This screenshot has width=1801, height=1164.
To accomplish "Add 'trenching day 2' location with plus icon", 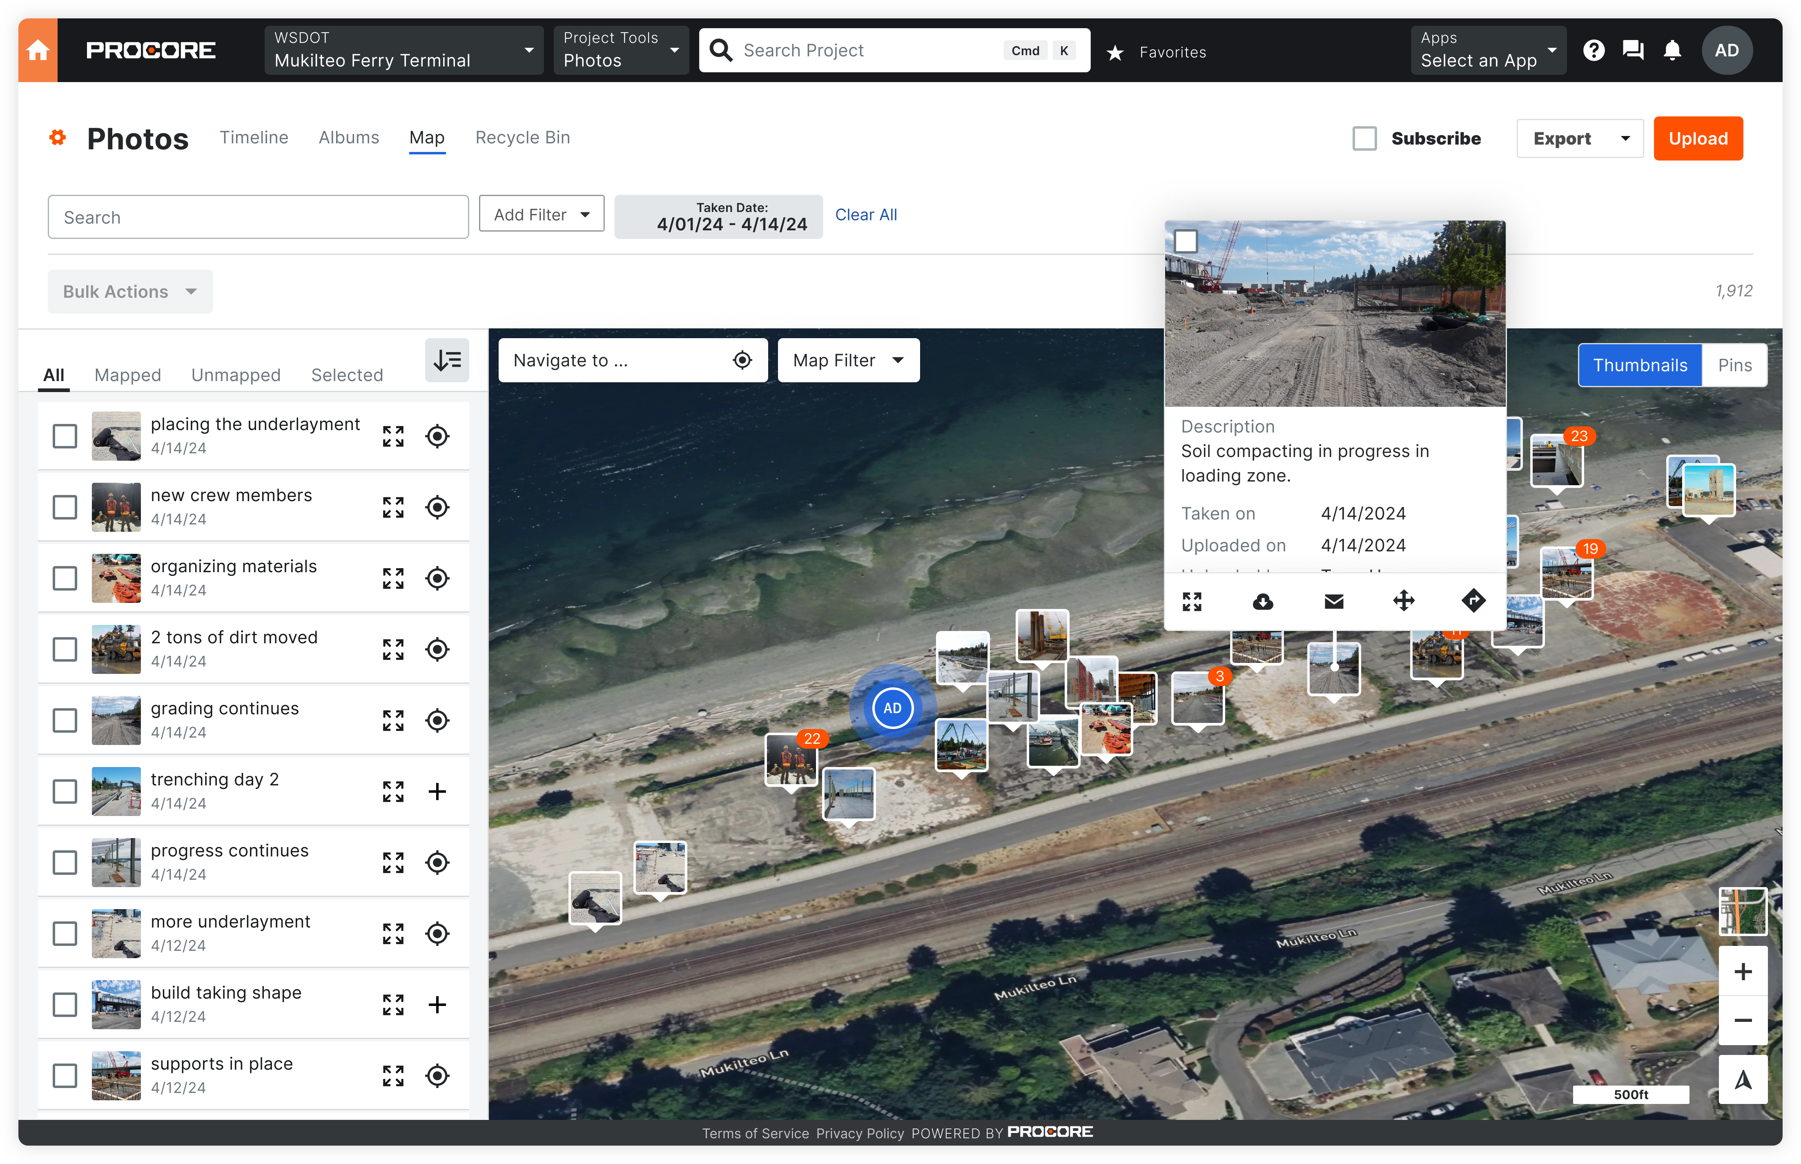I will pyautogui.click(x=437, y=792).
